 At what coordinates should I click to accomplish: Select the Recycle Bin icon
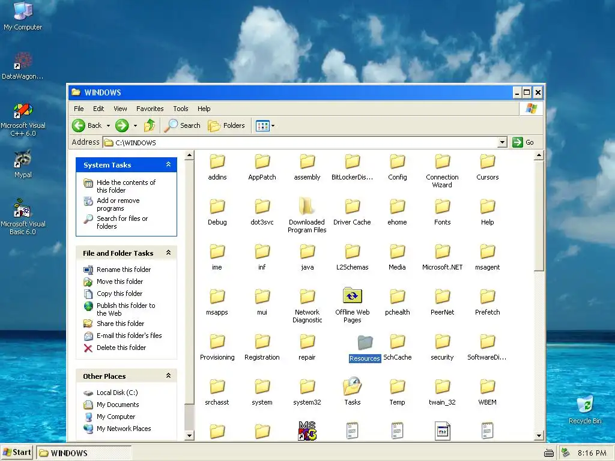tap(585, 410)
